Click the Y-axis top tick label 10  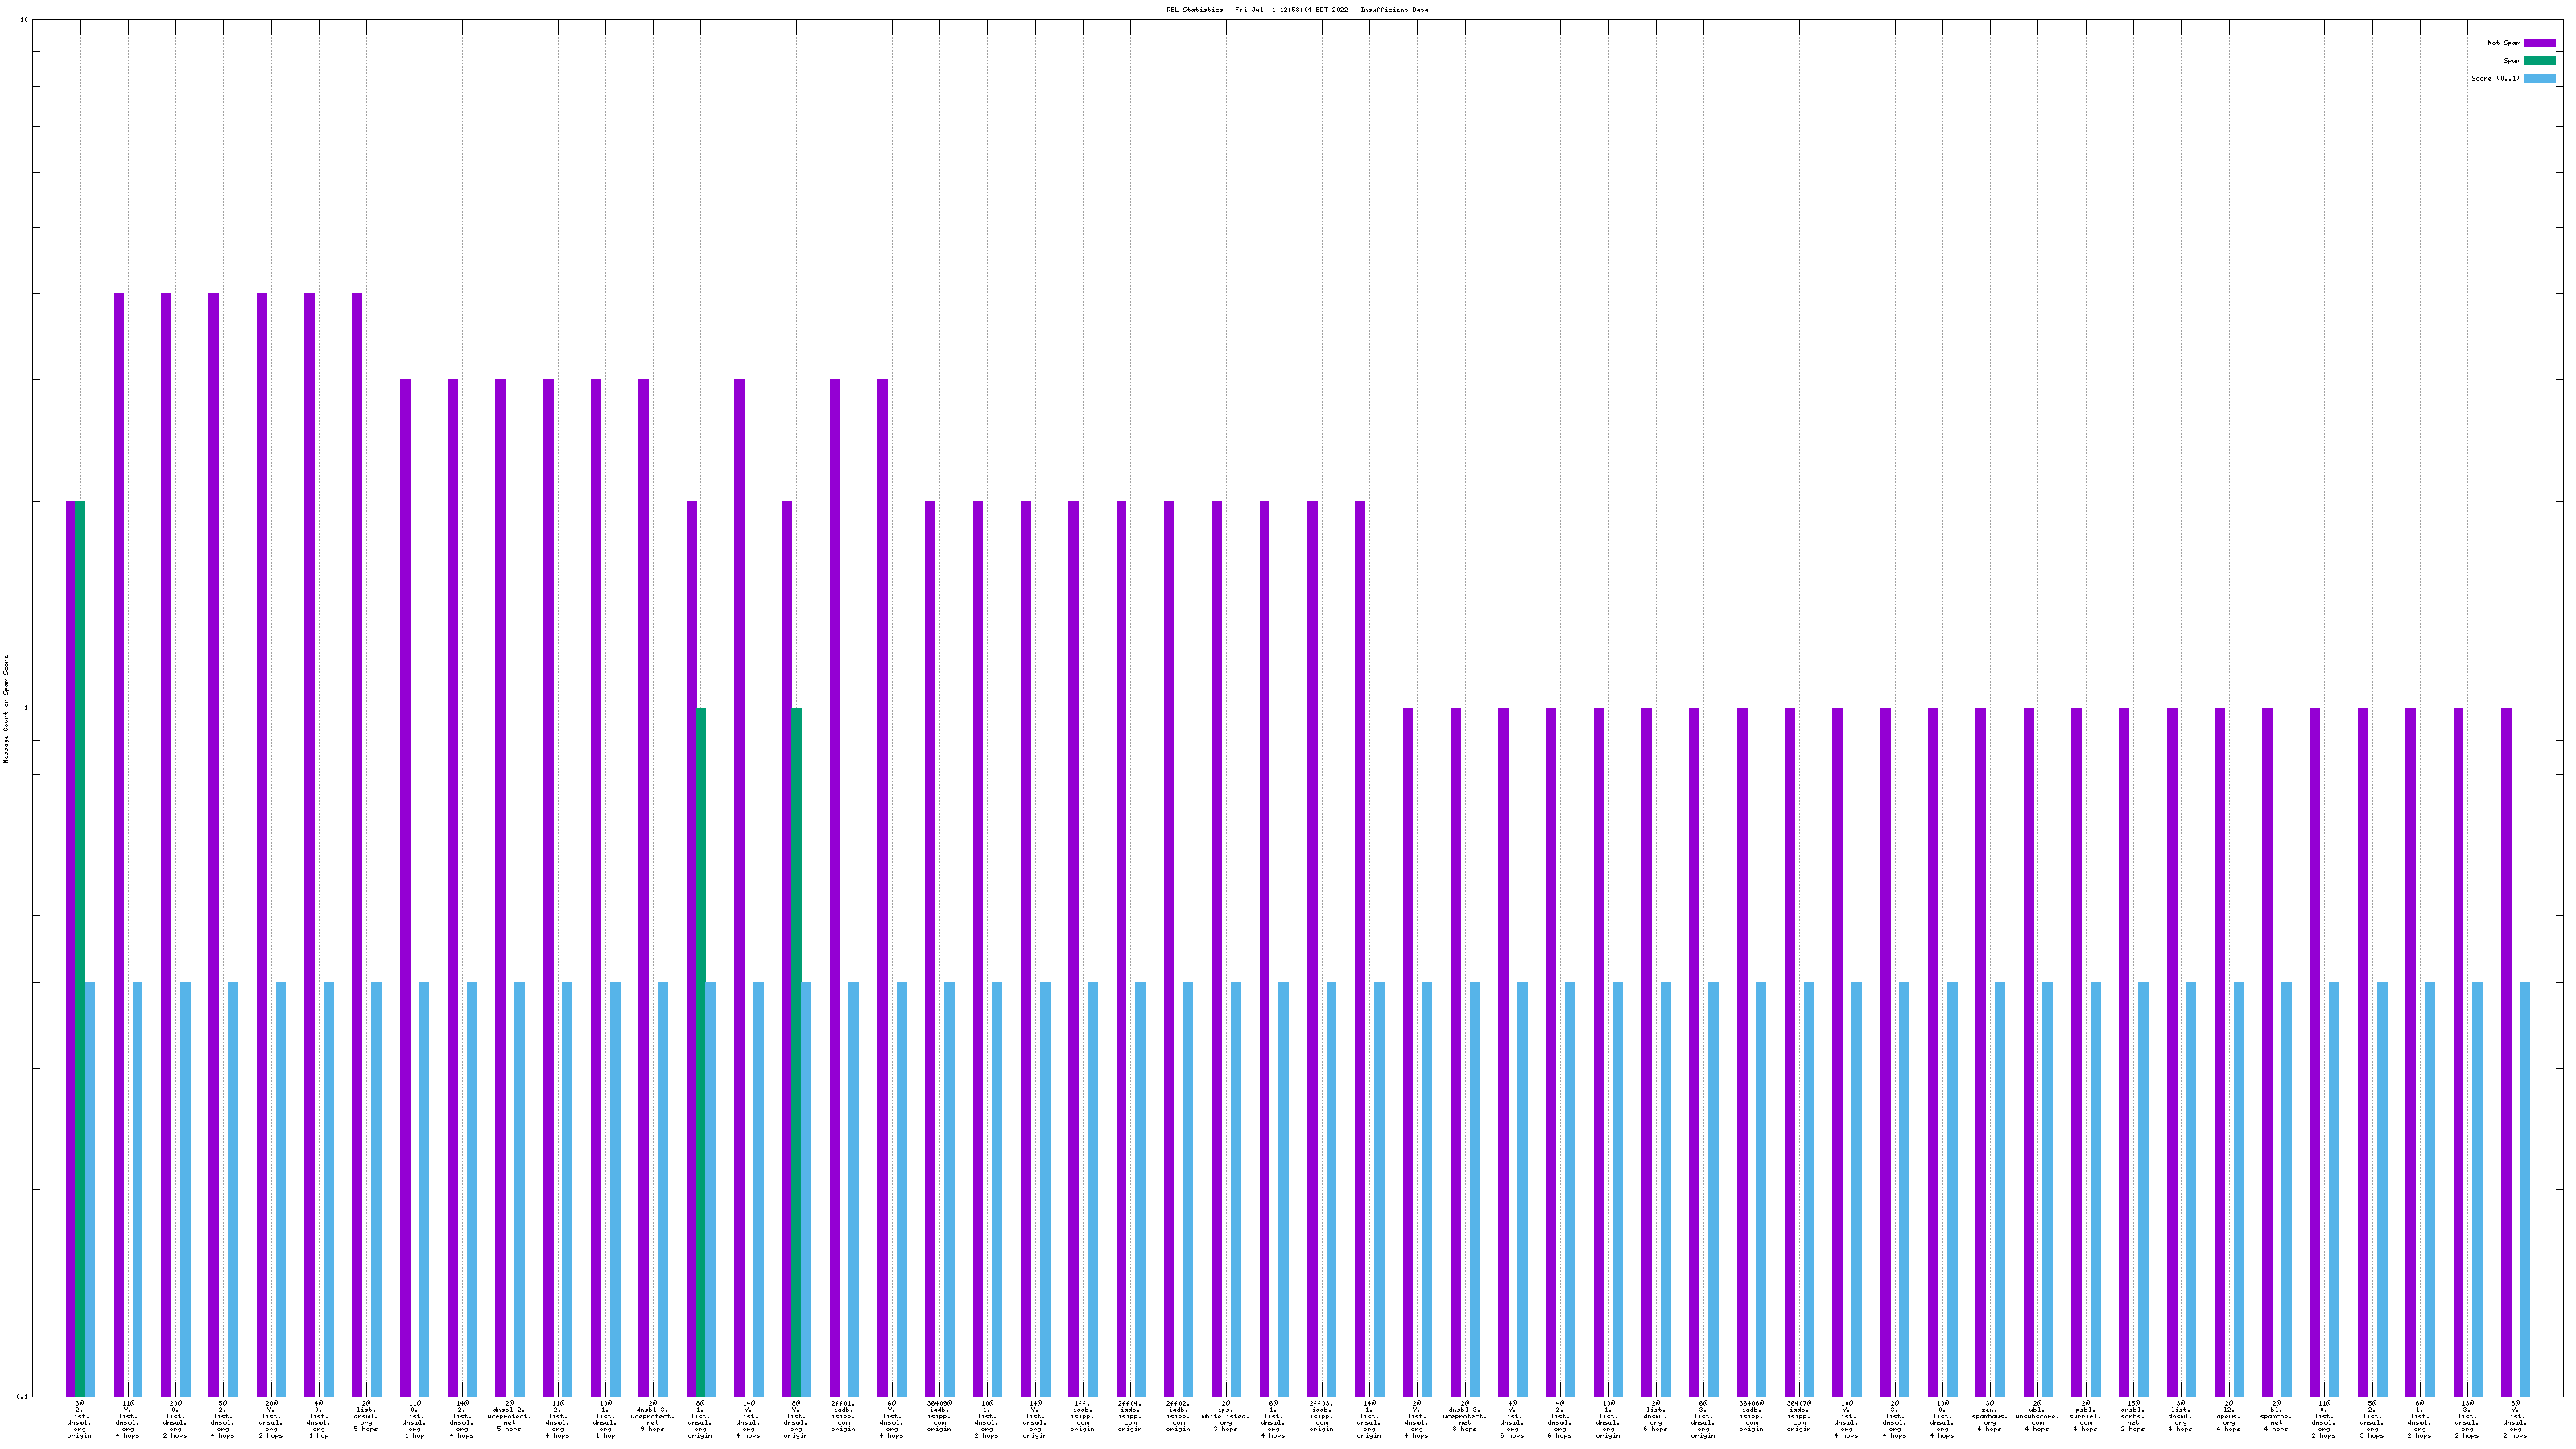(24, 20)
